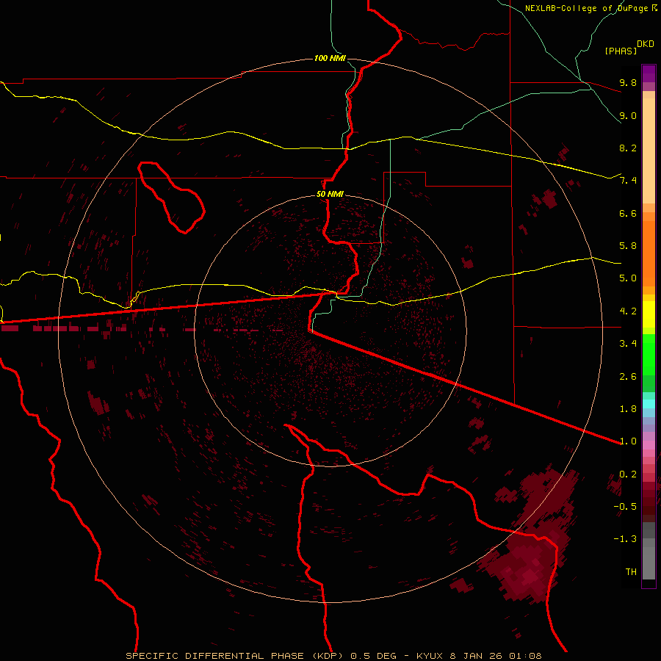Image resolution: width=661 pixels, height=661 pixels.
Task: Click the 3.4 color scale value
Action: [628, 344]
